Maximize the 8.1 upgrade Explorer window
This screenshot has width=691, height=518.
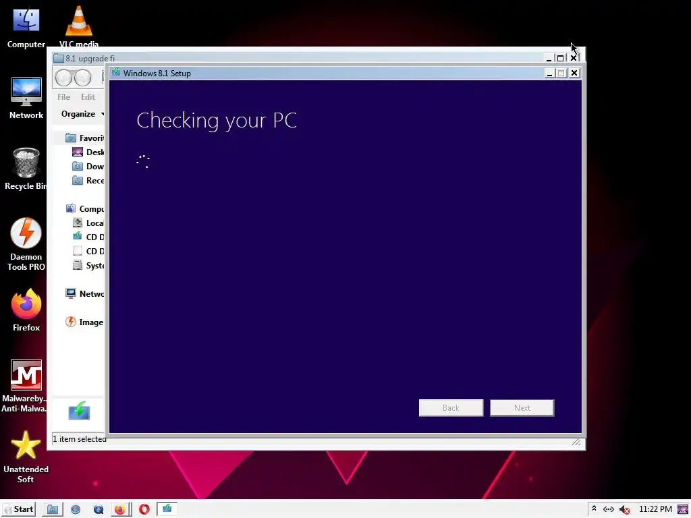pyautogui.click(x=560, y=58)
